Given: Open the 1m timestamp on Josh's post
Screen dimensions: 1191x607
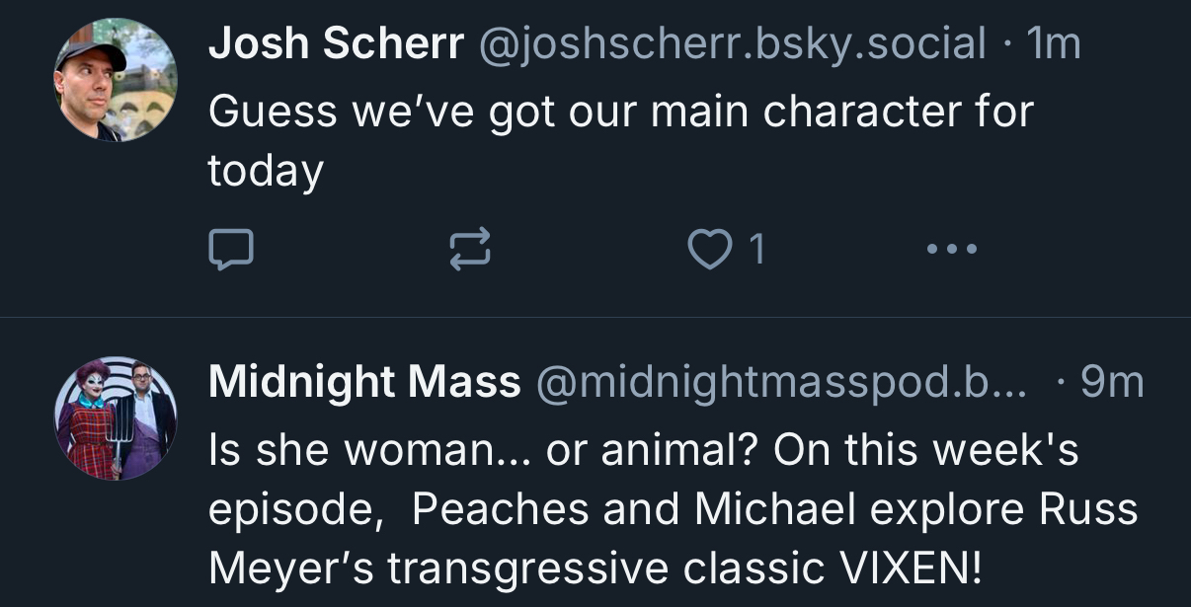Looking at the screenshot, I should [1054, 43].
